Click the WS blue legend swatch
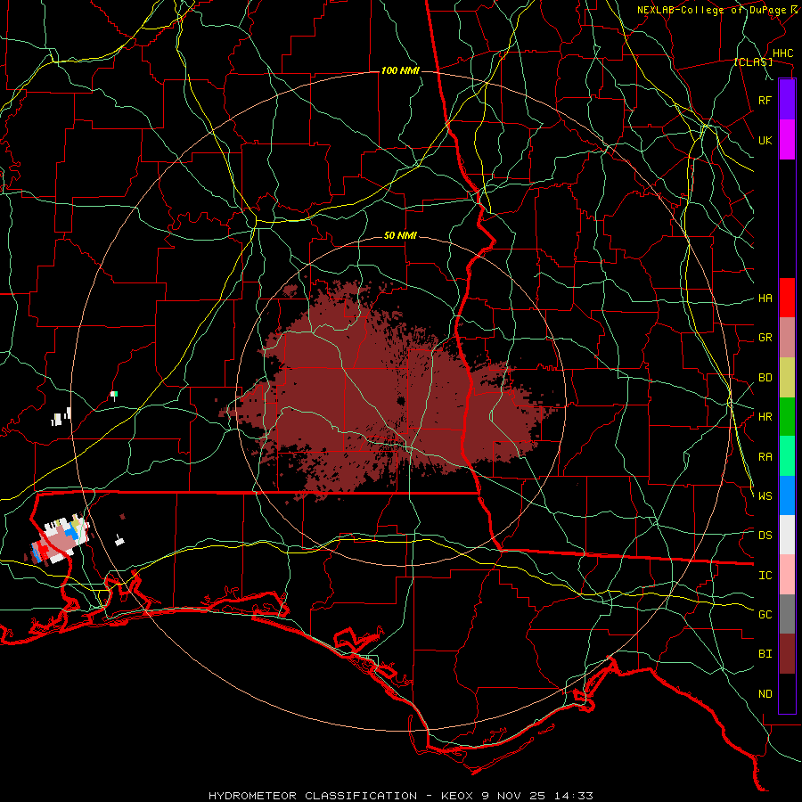802x802 pixels. [787, 495]
